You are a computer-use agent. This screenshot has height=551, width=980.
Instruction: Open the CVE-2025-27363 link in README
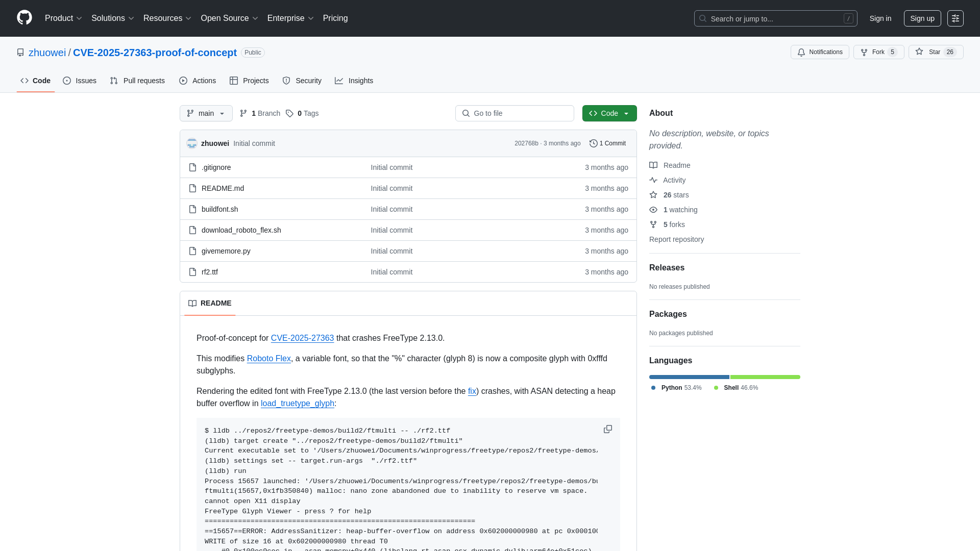302,338
